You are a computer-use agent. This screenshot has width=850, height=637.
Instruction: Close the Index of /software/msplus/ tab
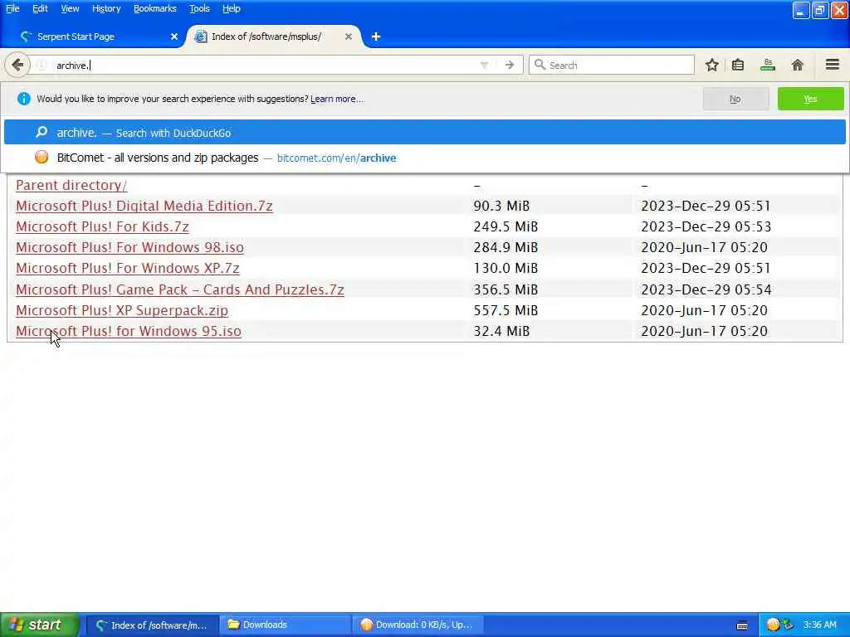coord(349,36)
